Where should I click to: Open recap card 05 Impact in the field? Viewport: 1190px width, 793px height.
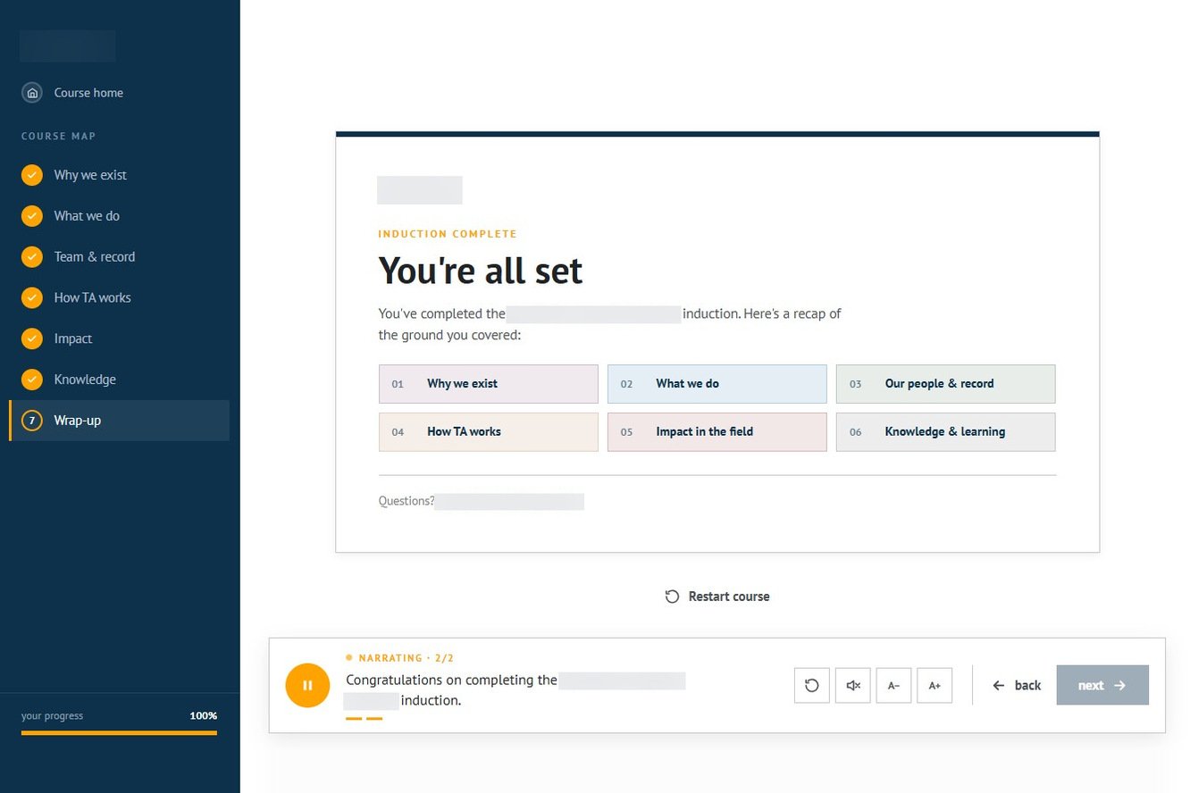coord(717,432)
